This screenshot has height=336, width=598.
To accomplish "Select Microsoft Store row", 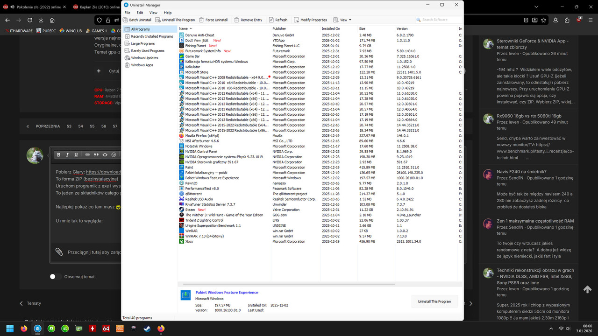I will point(320,72).
